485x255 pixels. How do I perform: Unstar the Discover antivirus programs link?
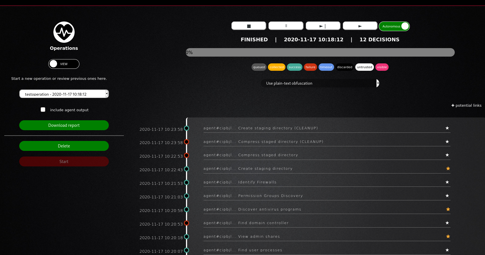tap(448, 209)
